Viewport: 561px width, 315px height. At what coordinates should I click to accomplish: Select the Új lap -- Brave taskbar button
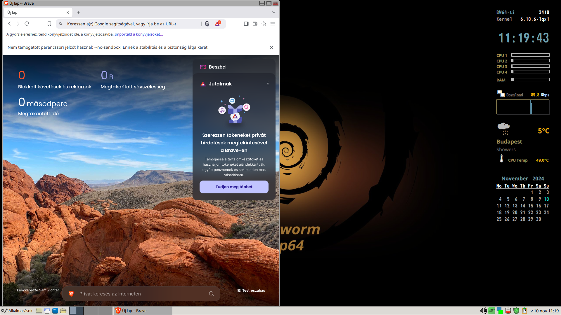coord(143,311)
